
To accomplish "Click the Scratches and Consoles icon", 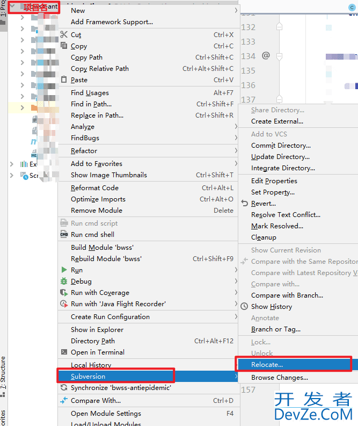I will (x=24, y=176).
